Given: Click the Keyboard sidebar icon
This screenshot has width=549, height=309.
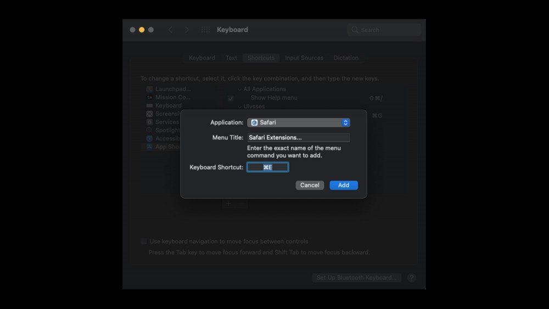Looking at the screenshot, I should click(x=149, y=105).
